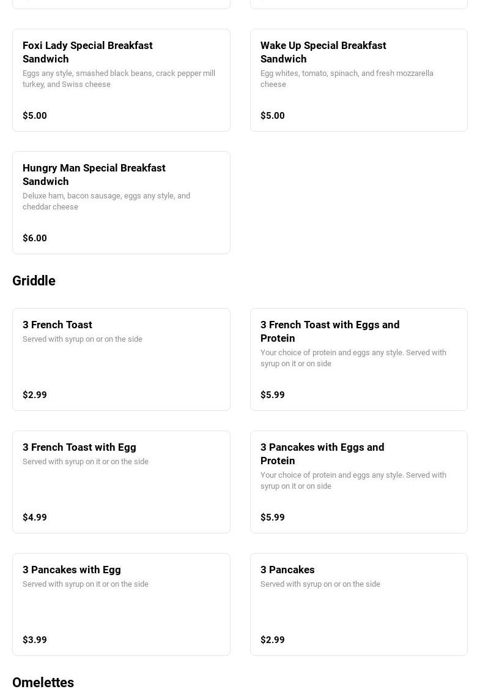Choose 3 French Toast with Eggs and Protein
This screenshot has width=480, height=689.
tap(330, 331)
